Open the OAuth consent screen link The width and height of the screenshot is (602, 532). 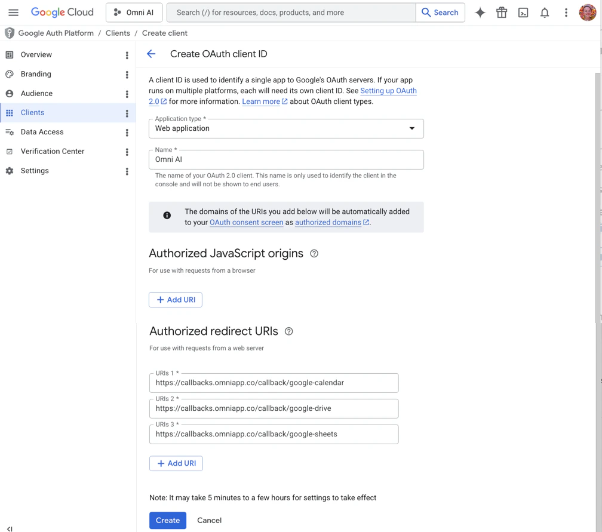[x=246, y=222]
